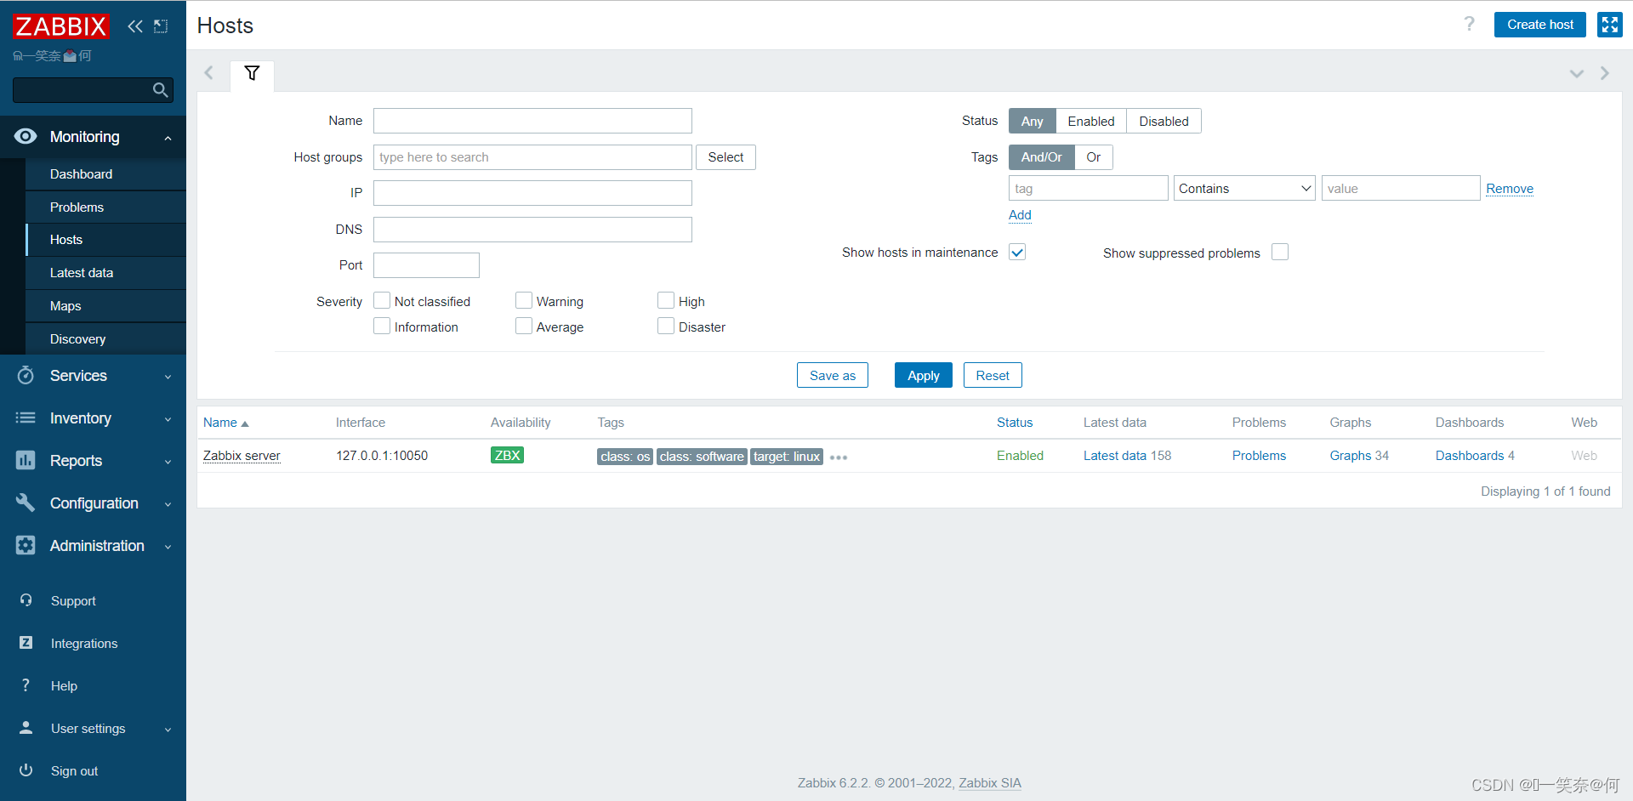
Task: Open the Maps menu item
Action: tap(106, 305)
